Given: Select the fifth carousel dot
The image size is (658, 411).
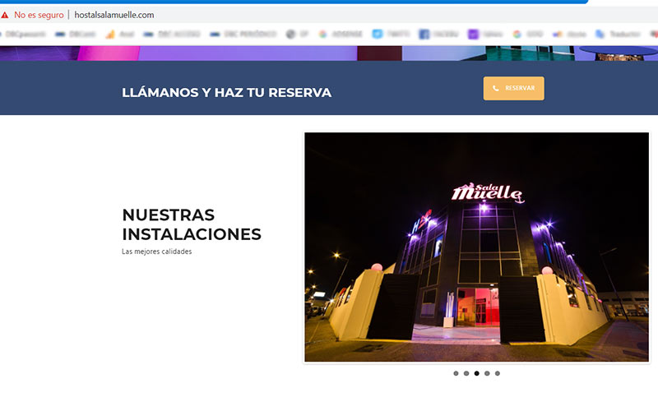Looking at the screenshot, I should [x=498, y=373].
